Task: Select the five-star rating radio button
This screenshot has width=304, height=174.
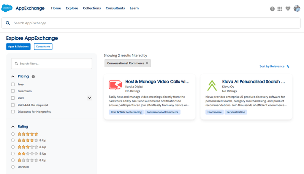Action: point(13,134)
